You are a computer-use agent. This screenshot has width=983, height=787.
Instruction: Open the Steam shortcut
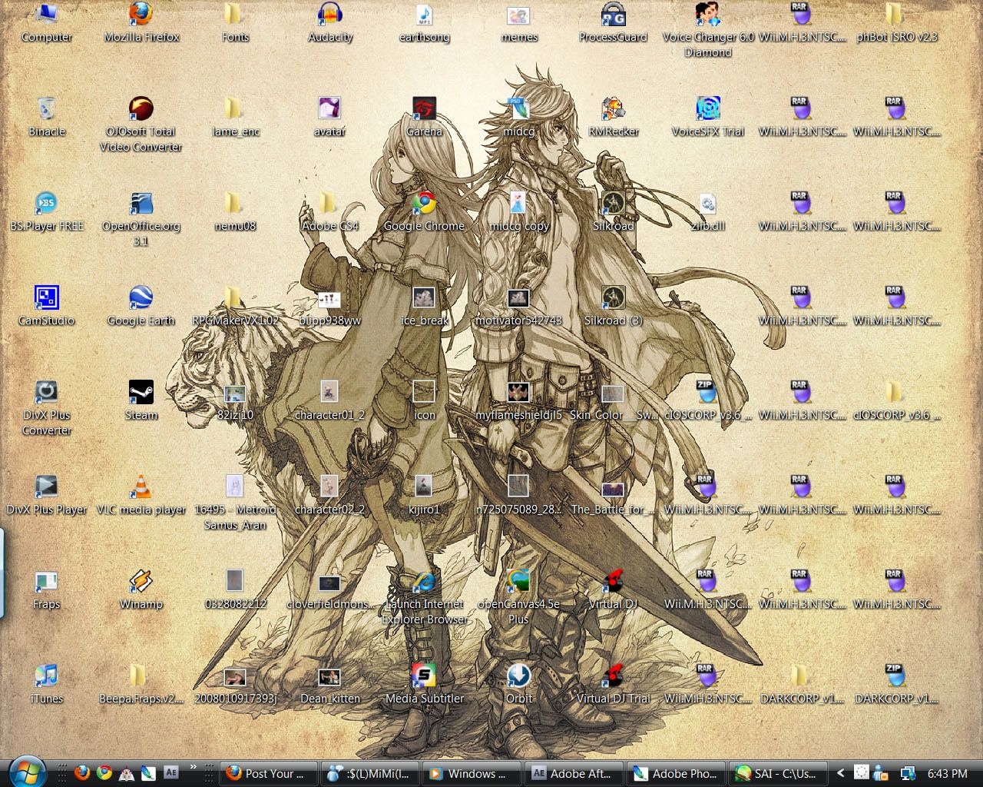click(x=141, y=400)
